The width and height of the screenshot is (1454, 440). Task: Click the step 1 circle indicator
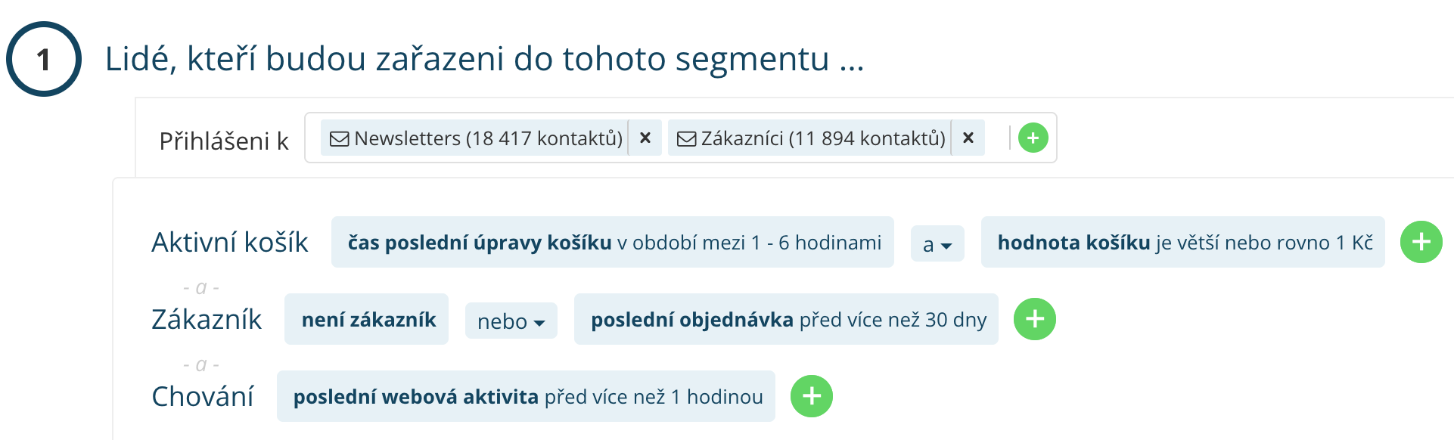44,59
